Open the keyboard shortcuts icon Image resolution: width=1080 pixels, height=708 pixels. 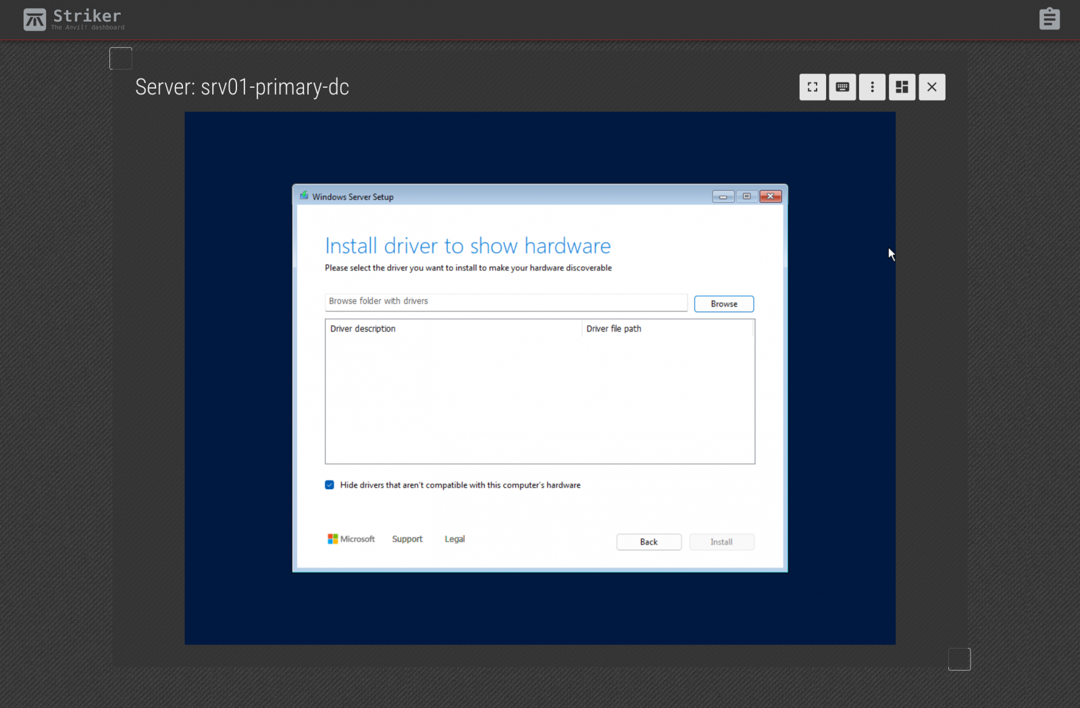(x=842, y=87)
